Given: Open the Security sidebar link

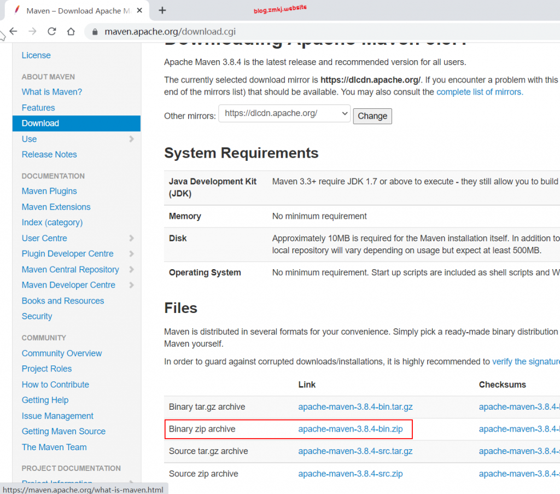Looking at the screenshot, I should point(37,316).
